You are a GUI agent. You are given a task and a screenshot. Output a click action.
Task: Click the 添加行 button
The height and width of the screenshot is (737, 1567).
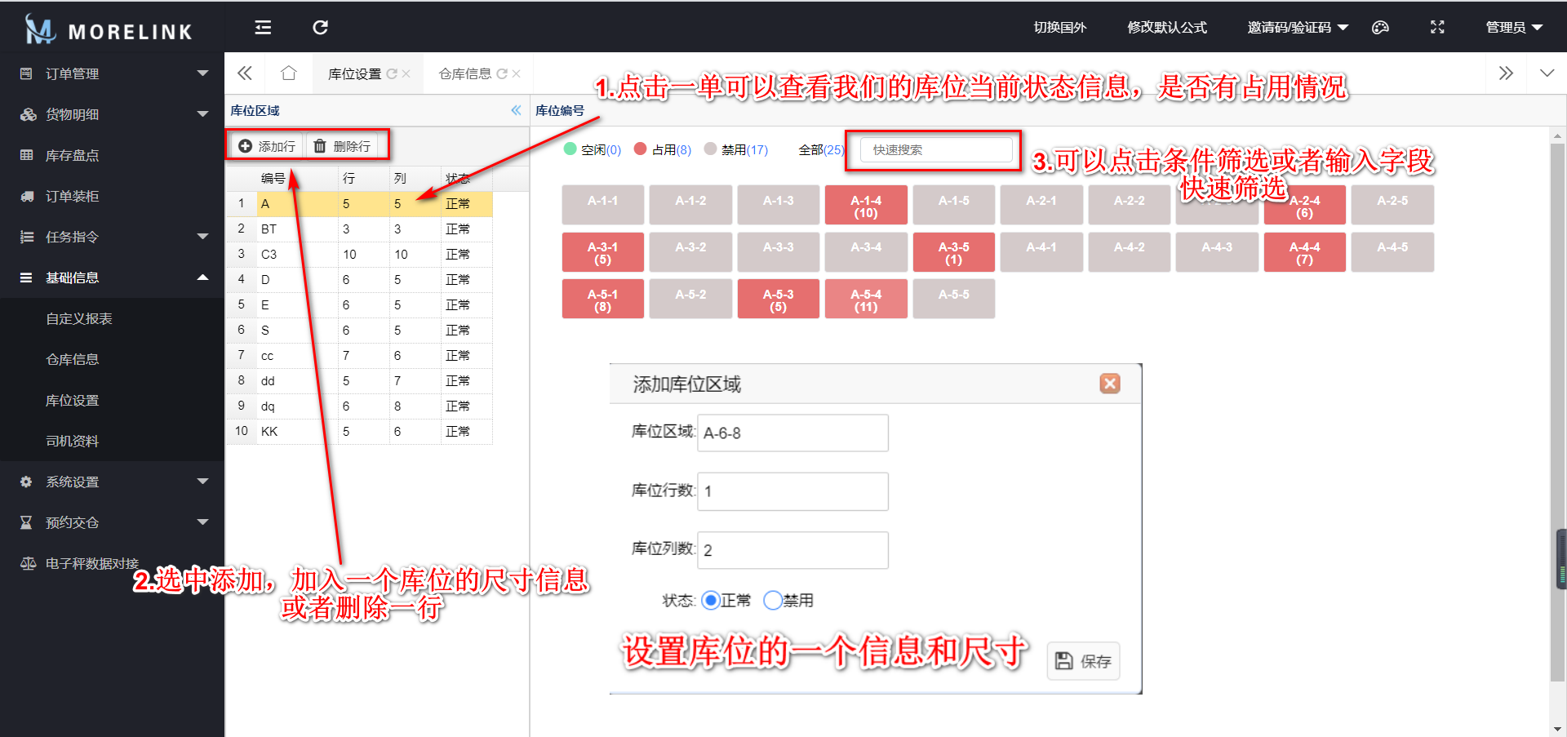click(x=267, y=146)
